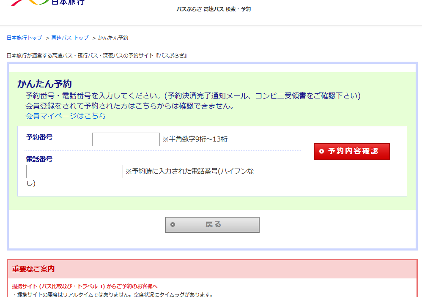Focus the 電話番号 input field
Image resolution: width=422 pixels, height=297 pixels.
(x=74, y=172)
